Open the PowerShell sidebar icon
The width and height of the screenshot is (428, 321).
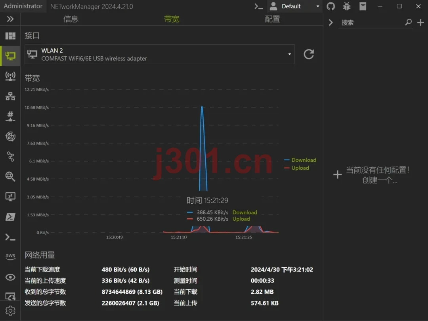pos(10,217)
